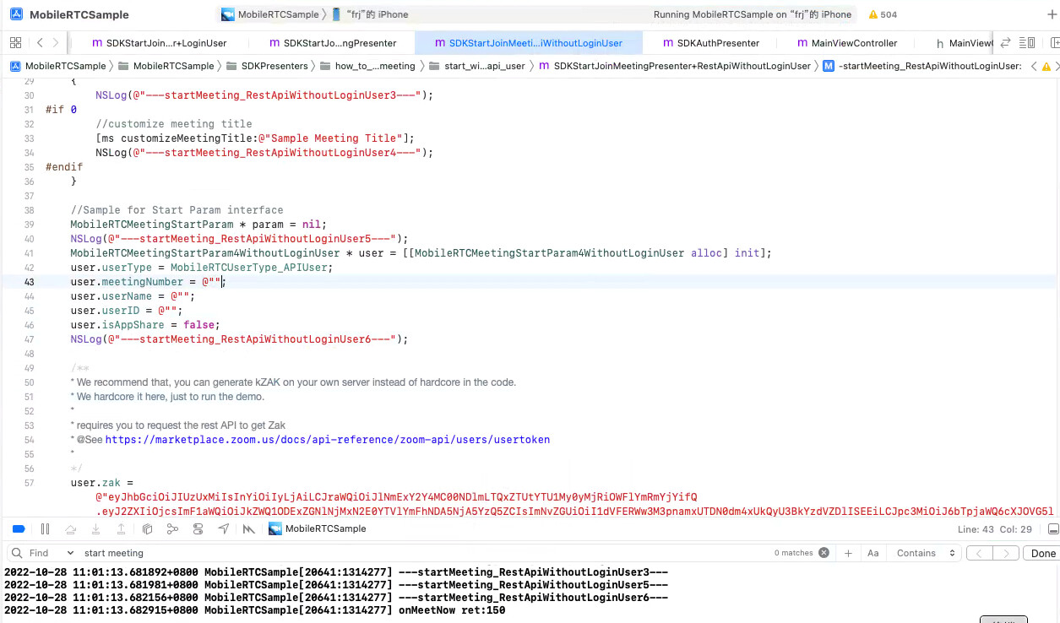Click the MobileRTCSample project breadcrumb
The height and width of the screenshot is (623, 1060).
(58, 66)
